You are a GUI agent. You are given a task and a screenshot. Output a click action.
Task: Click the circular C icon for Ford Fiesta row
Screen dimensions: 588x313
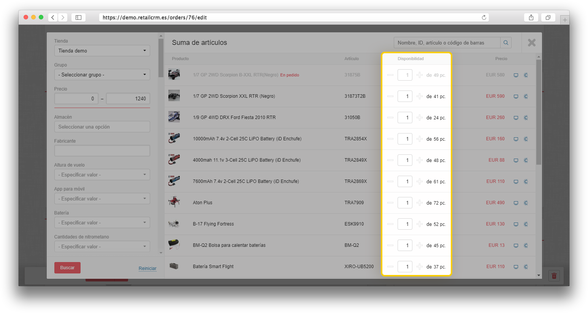pos(526,118)
